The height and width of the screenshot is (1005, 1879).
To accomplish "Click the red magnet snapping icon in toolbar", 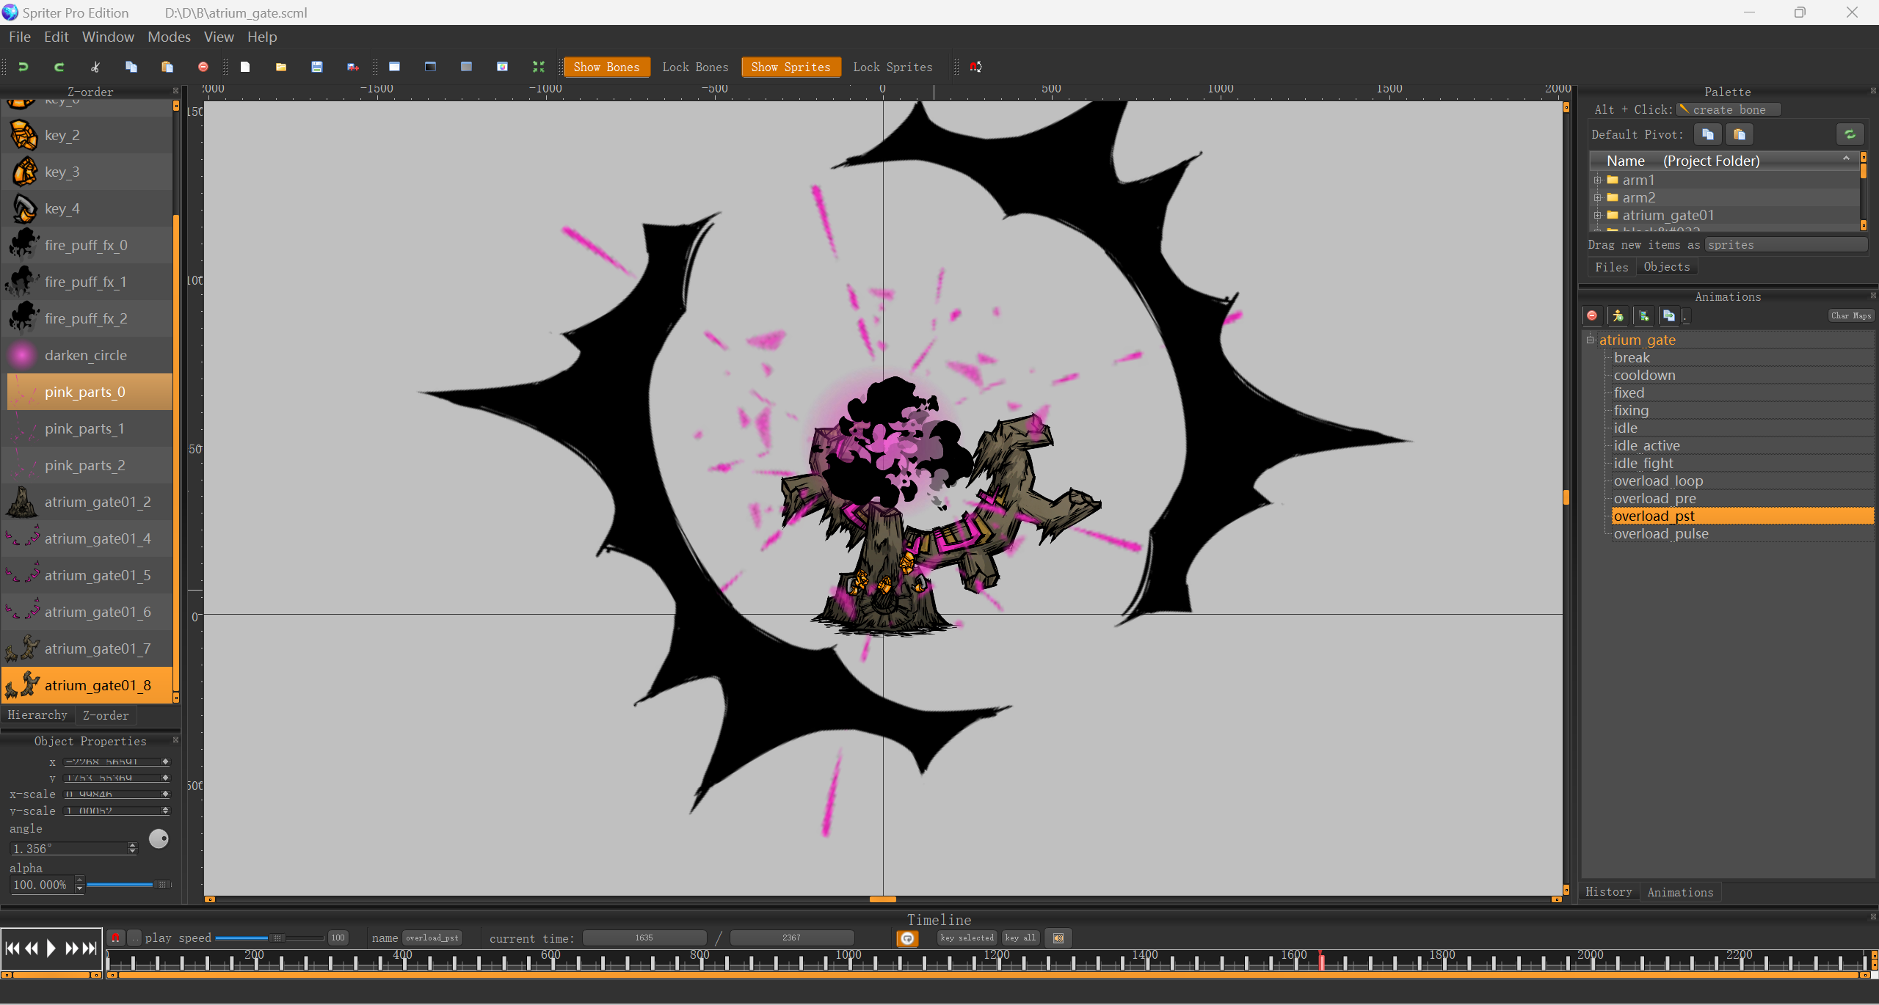I will (x=975, y=67).
